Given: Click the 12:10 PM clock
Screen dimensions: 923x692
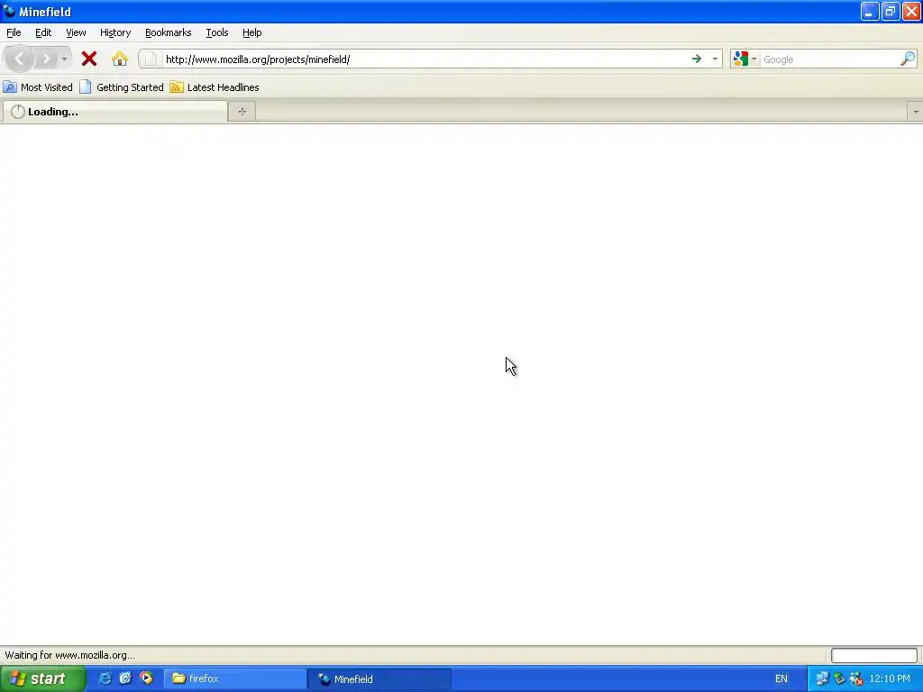Looking at the screenshot, I should (889, 679).
